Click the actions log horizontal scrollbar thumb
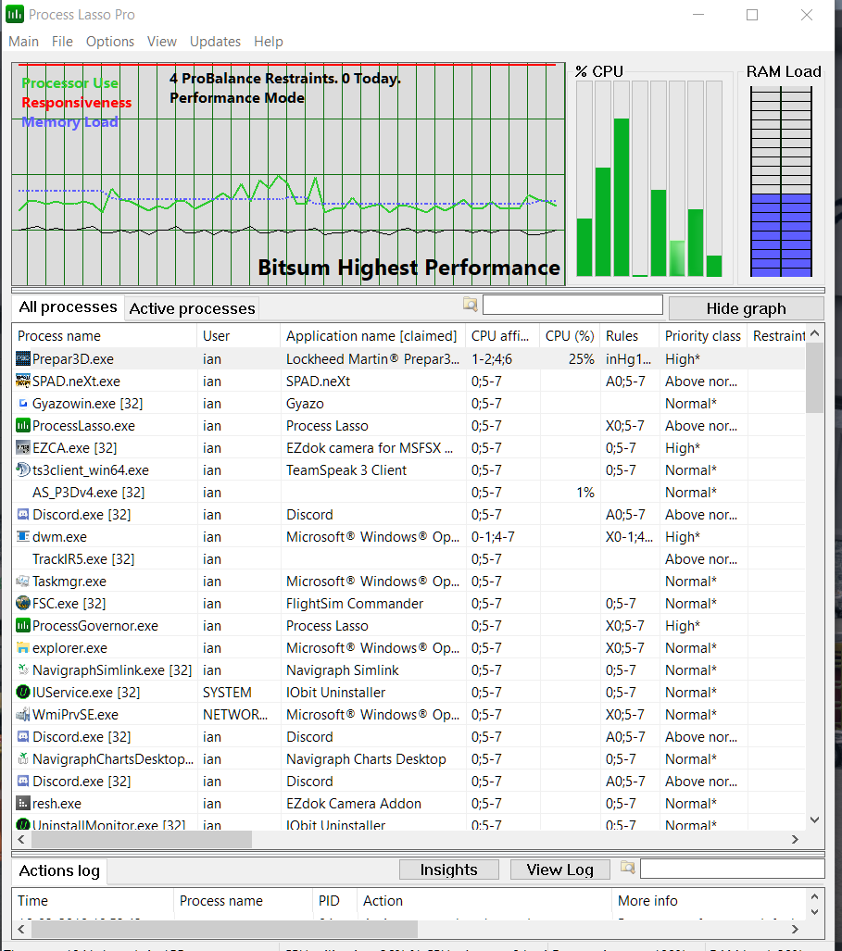 pos(224,929)
